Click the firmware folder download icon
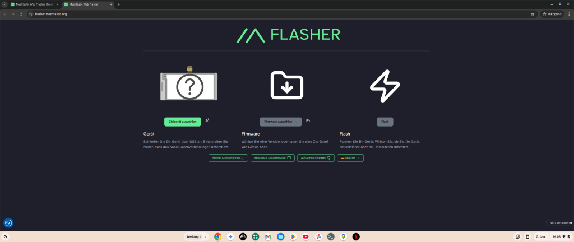 [286, 85]
